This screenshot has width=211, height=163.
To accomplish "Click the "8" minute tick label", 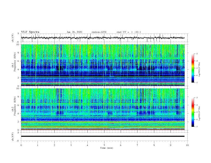I will (x=154, y=145).
